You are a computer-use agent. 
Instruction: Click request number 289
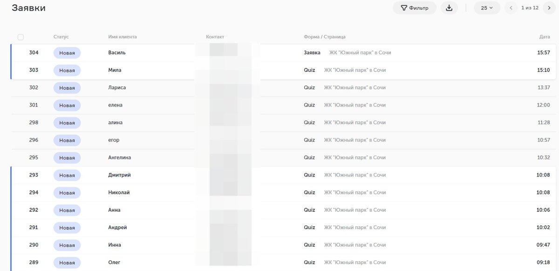tap(34, 263)
